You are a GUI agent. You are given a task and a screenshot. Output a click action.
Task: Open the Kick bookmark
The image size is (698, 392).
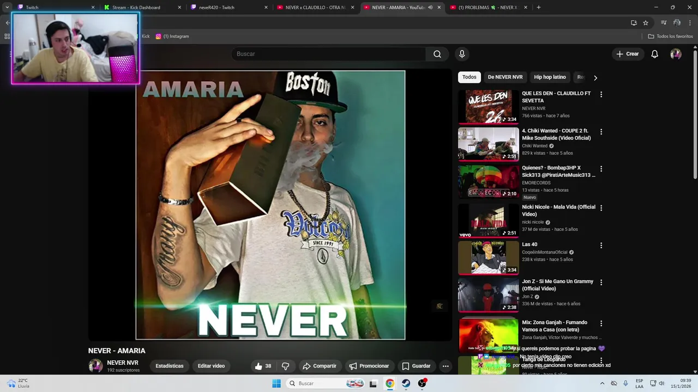[146, 36]
